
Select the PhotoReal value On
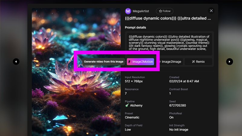tap(171, 118)
